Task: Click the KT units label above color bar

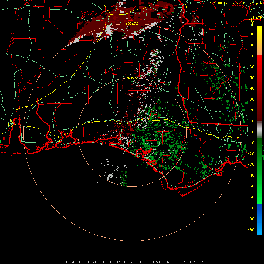Action: [251, 21]
